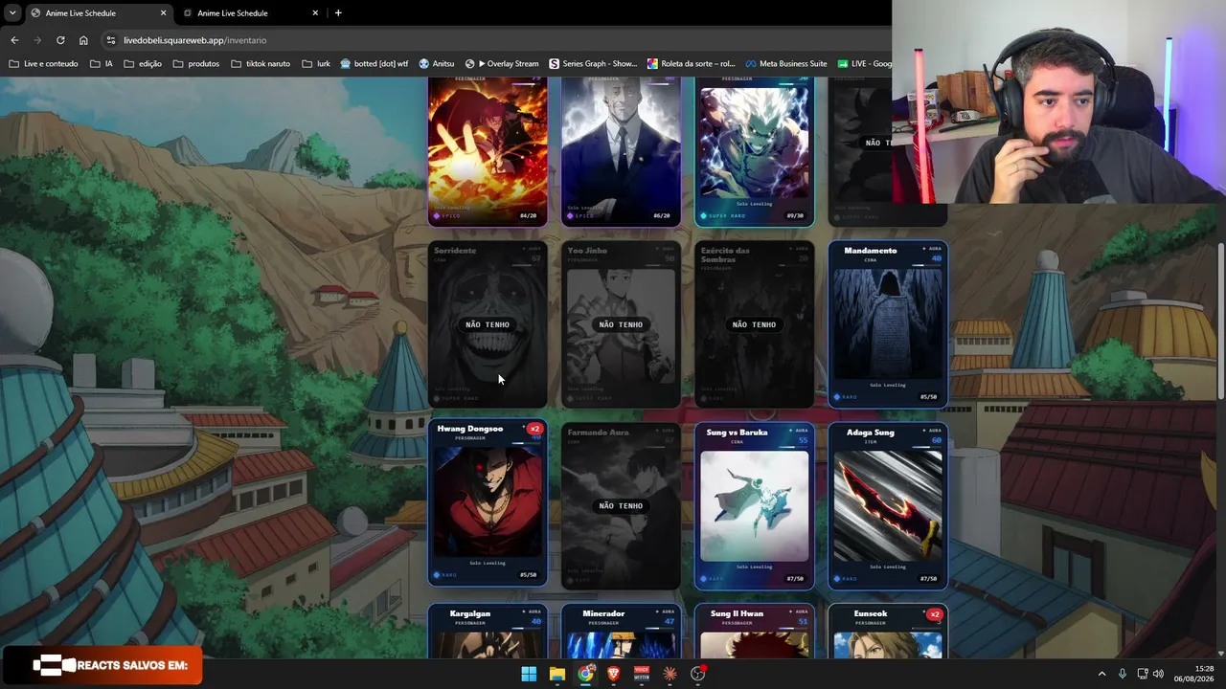The height and width of the screenshot is (689, 1226).
Task: Open a new browser tab
Action: click(x=338, y=13)
